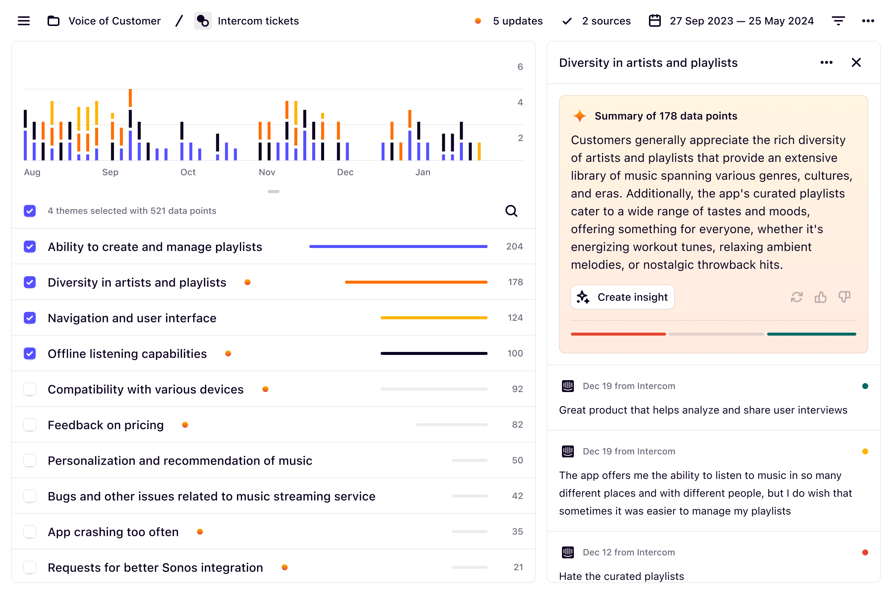Thumbs up the generated summary
Image resolution: width=892 pixels, height=594 pixels.
point(820,297)
